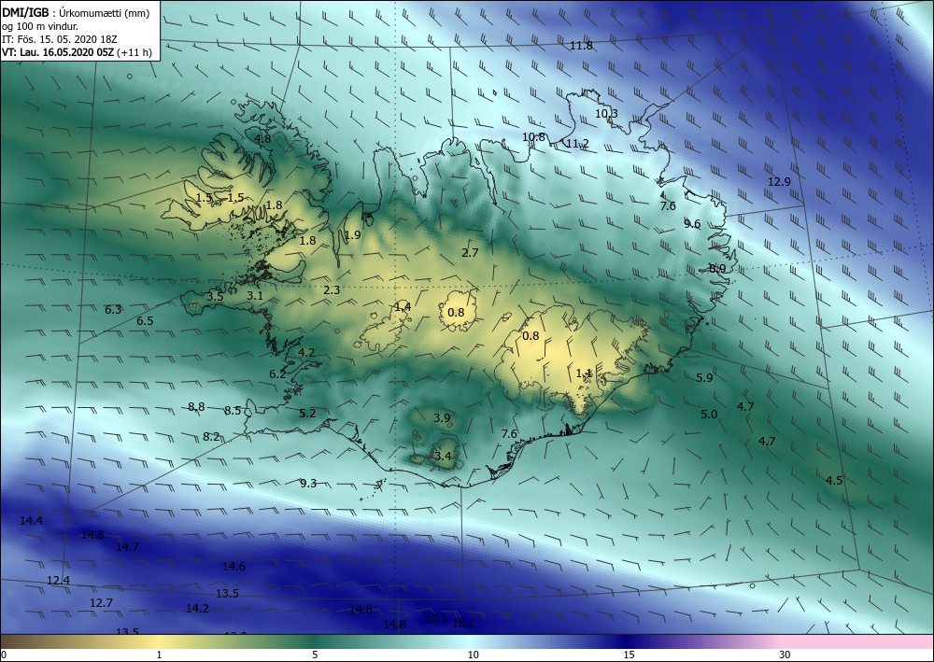Click the 8.5 value near Reykjanes

[x=233, y=410]
